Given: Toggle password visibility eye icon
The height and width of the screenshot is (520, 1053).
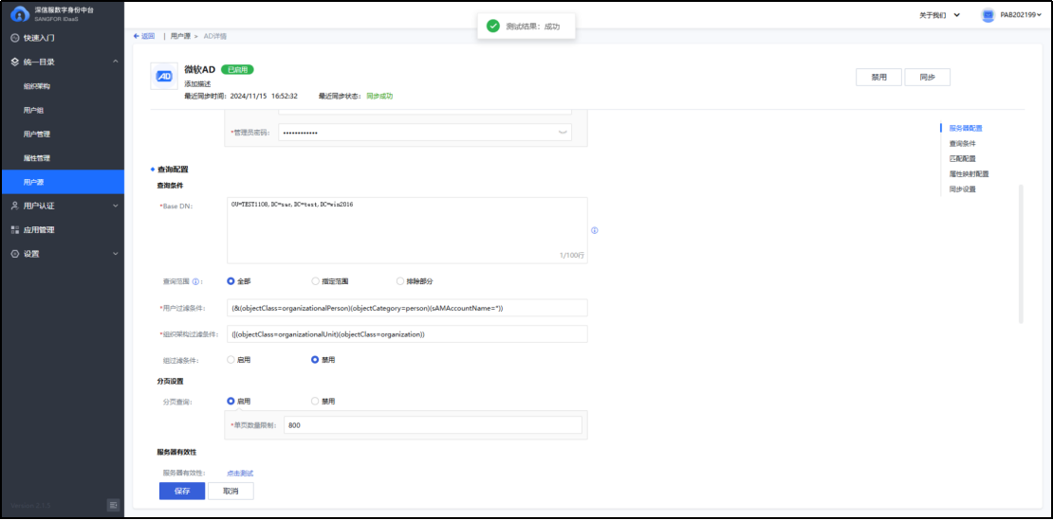Looking at the screenshot, I should [563, 133].
